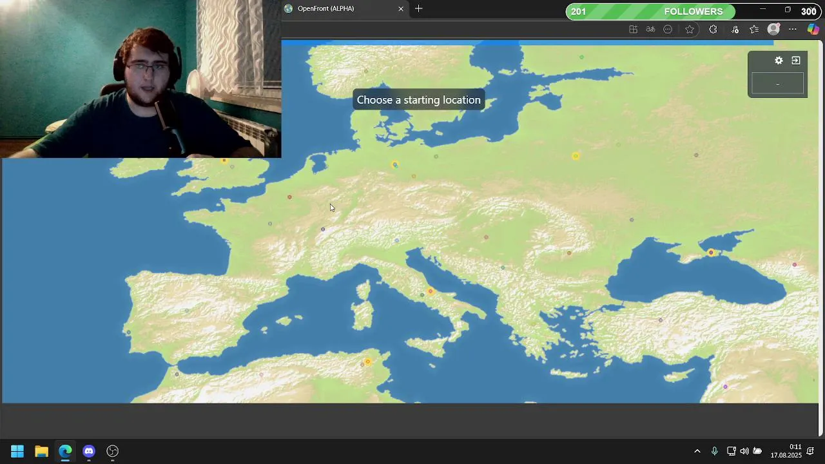This screenshot has width=825, height=464.
Task: Launch the Copilot sidebar icon
Action: pos(813,29)
